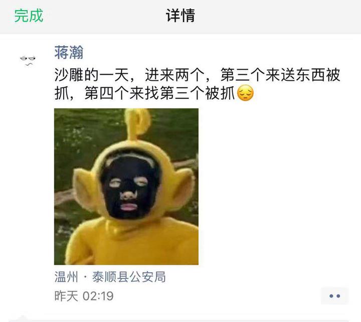Open location 温州 · 泰顺县公安局
Image resolution: width=361 pixels, height=322 pixels.
[110, 277]
